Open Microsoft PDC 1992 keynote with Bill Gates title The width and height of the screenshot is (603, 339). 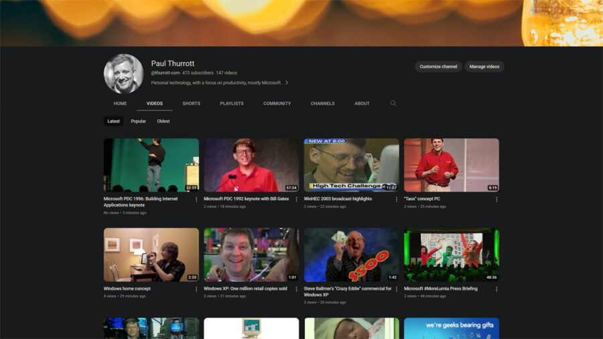(x=246, y=199)
